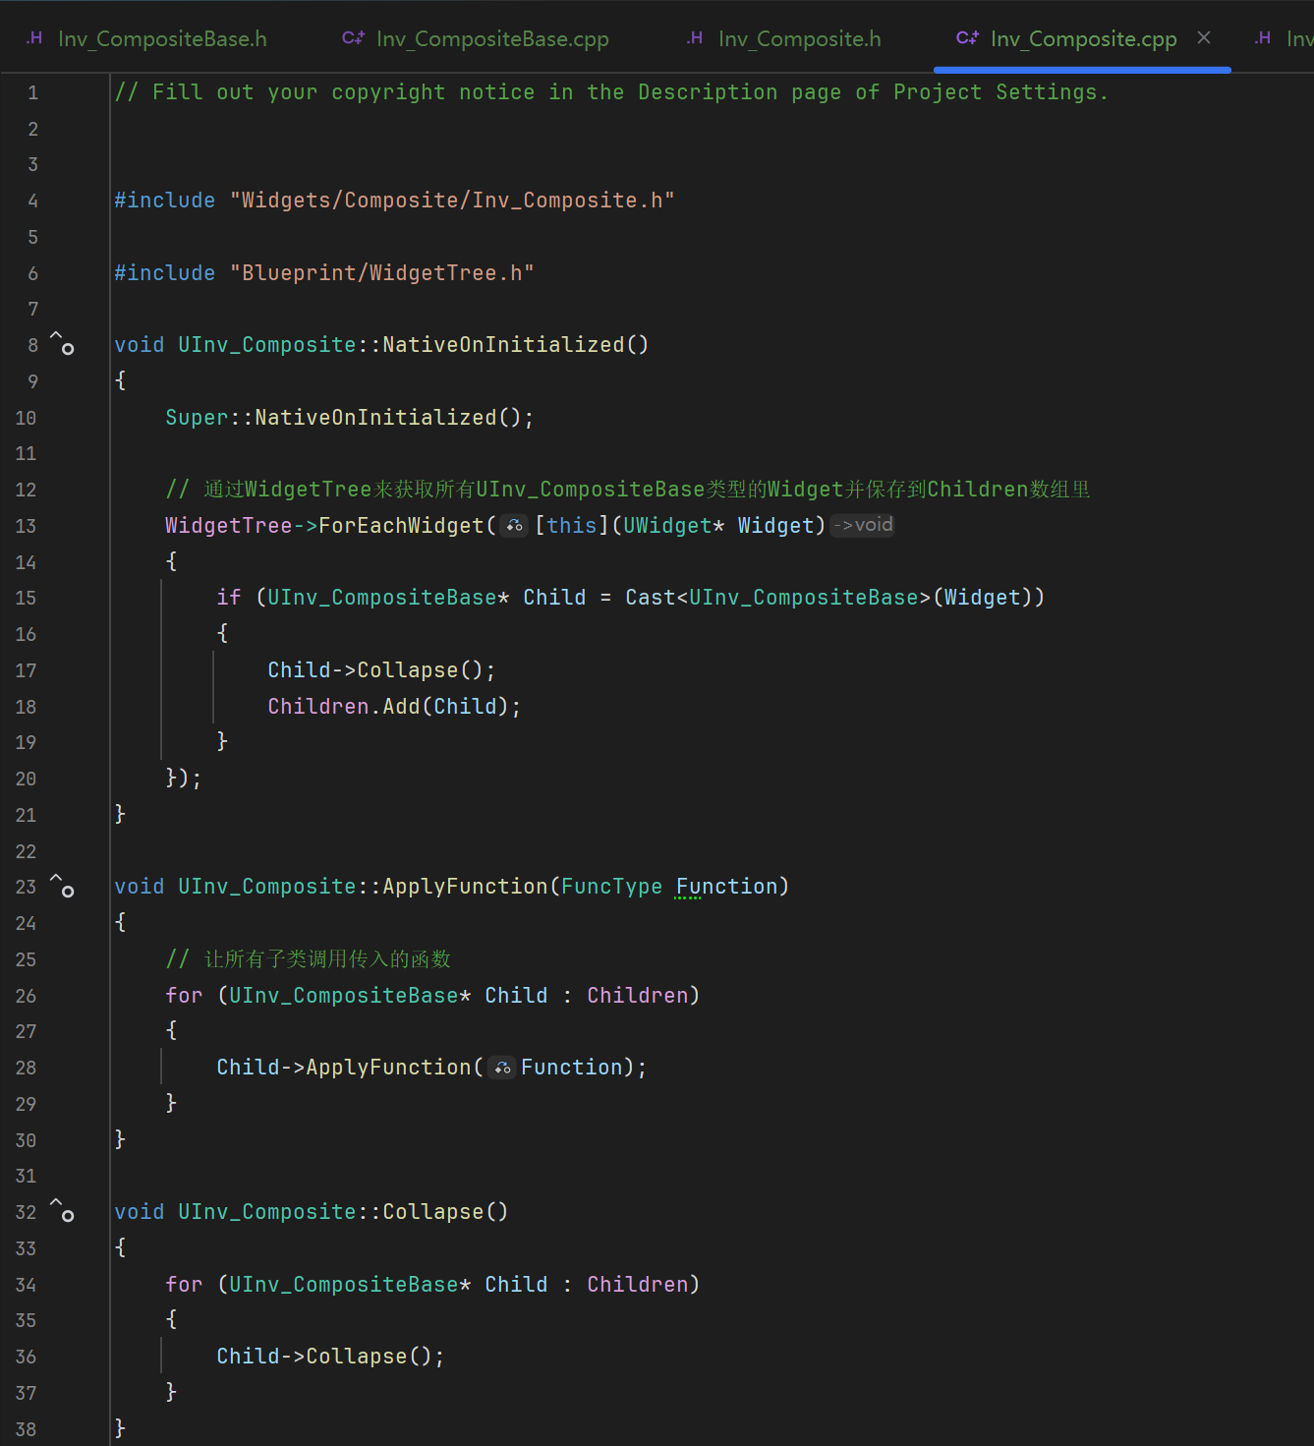Screen dimensions: 1314x1446
Task: Click the header file icon on Inv_CompositeBase.h tab
Action: point(34,37)
